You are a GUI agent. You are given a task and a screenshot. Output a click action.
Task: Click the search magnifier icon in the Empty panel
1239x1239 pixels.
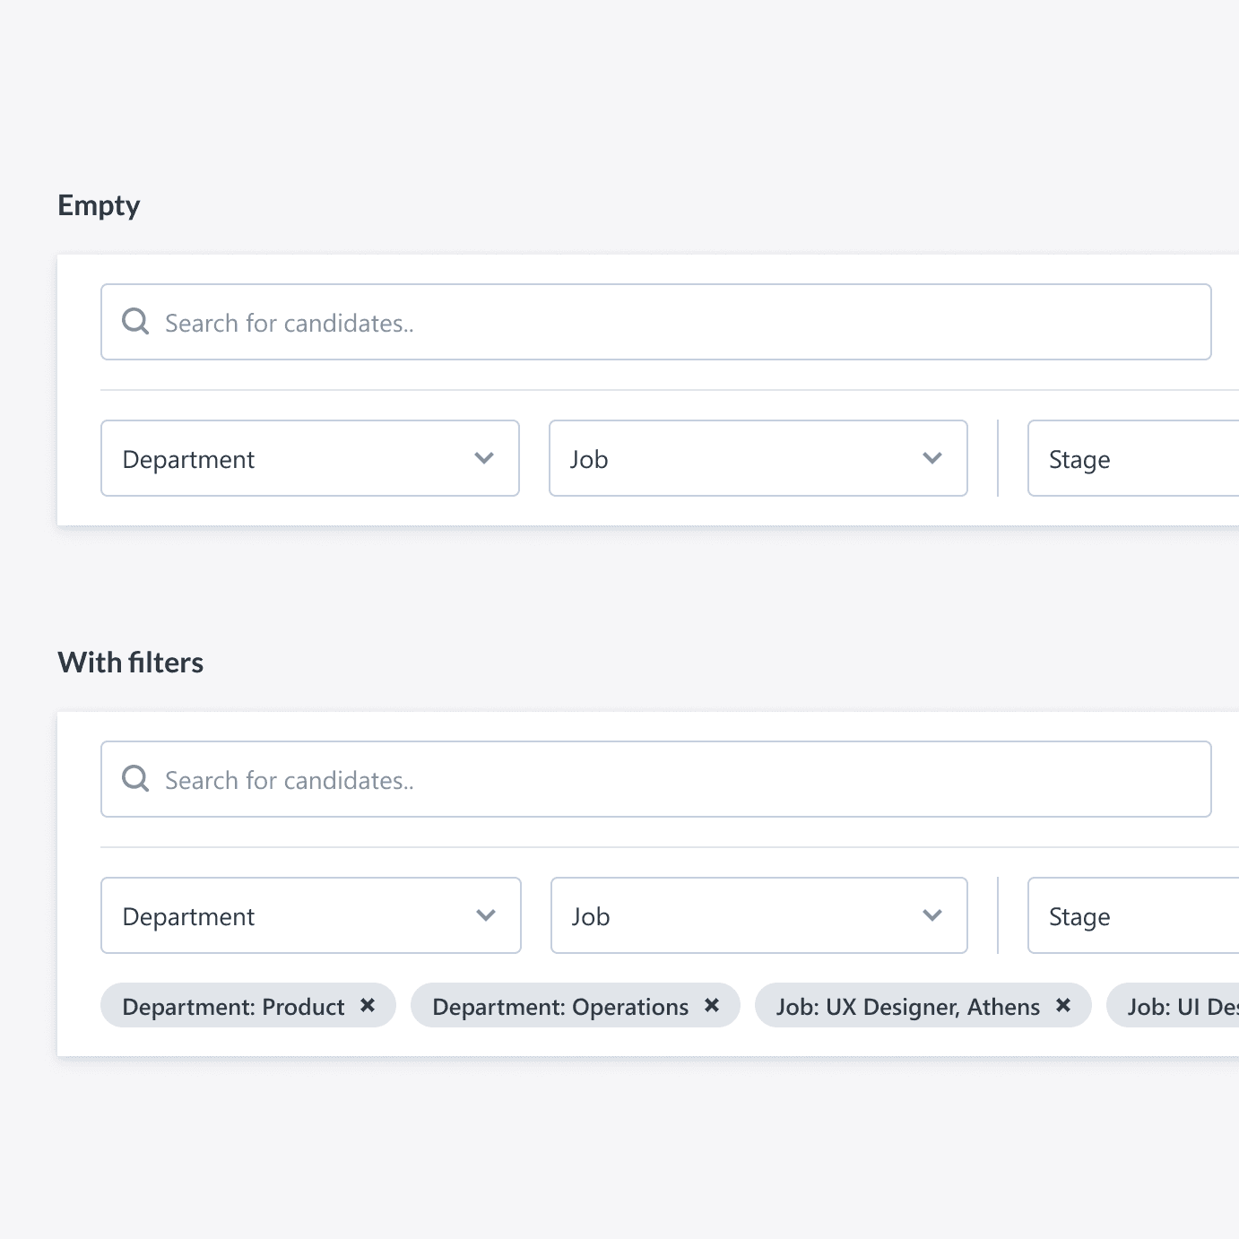pyautogui.click(x=135, y=322)
